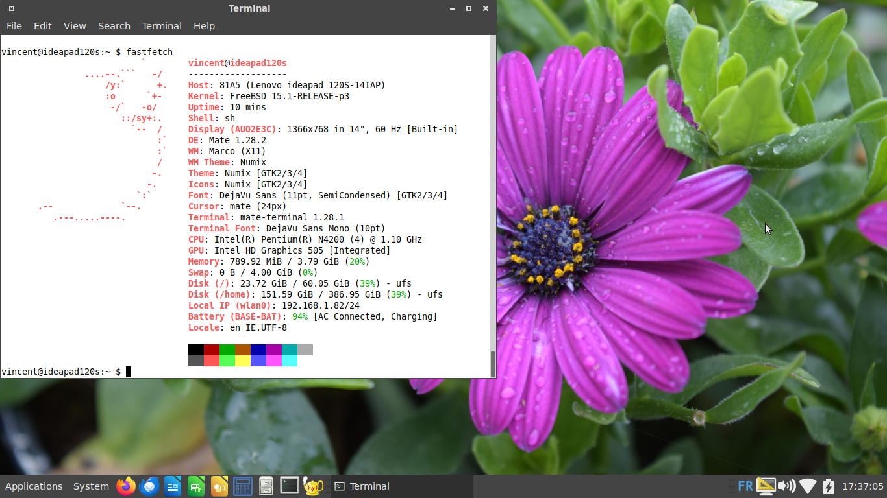Open the volume speaker tray icon
The height and width of the screenshot is (498, 887).
click(x=786, y=486)
